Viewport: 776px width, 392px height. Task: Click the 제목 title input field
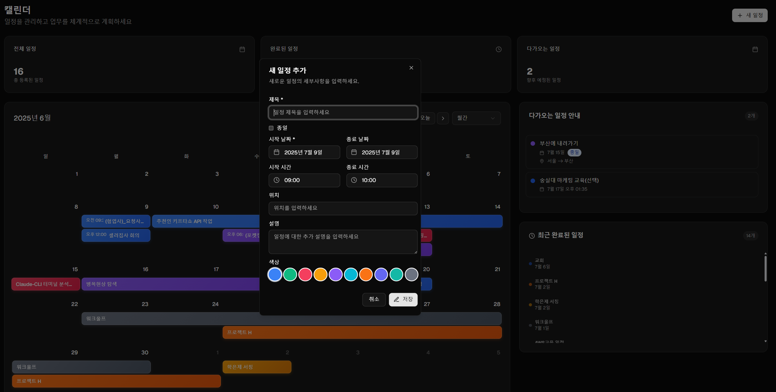click(343, 113)
